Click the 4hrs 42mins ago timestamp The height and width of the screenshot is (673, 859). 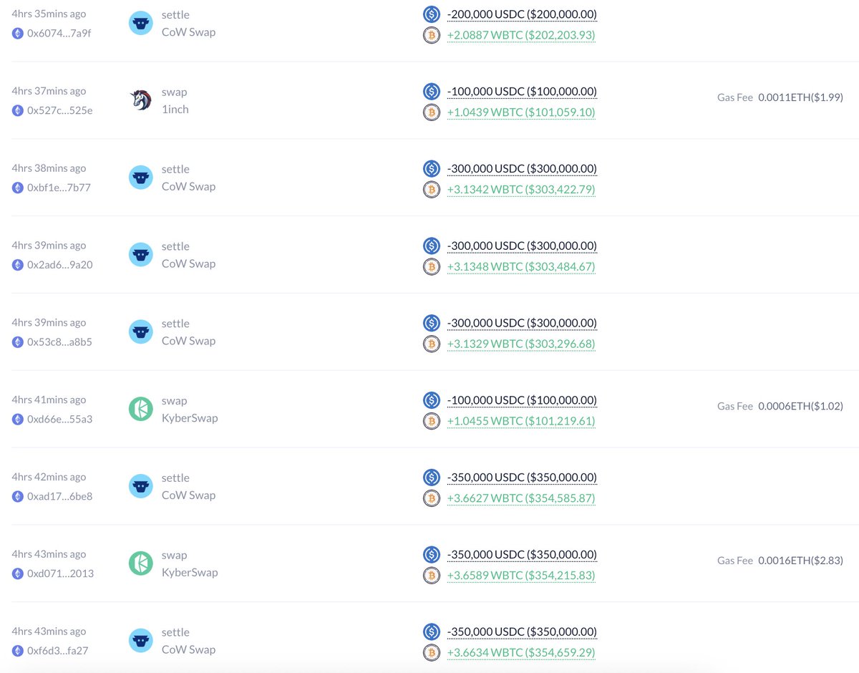(49, 478)
